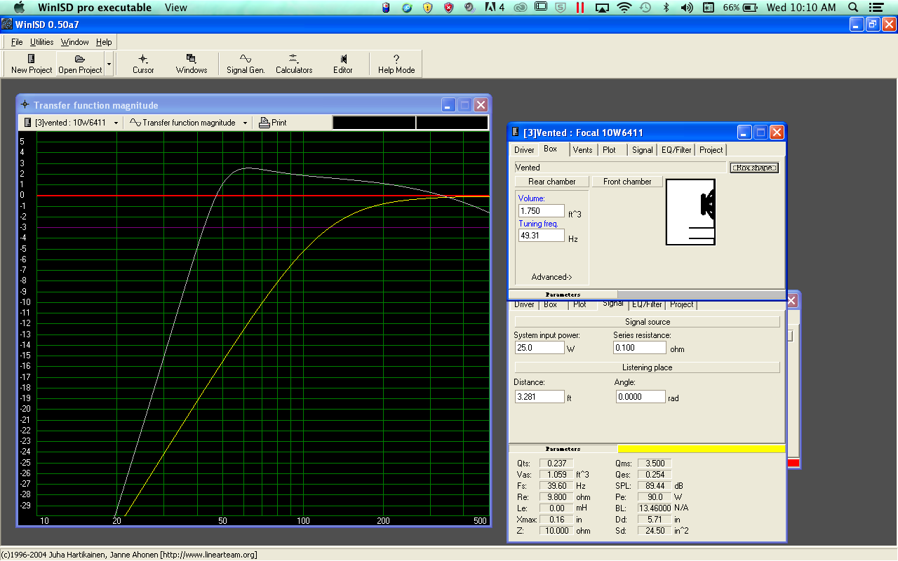Click the BL value 13.46000
This screenshot has height=561, width=898.
coord(655,508)
